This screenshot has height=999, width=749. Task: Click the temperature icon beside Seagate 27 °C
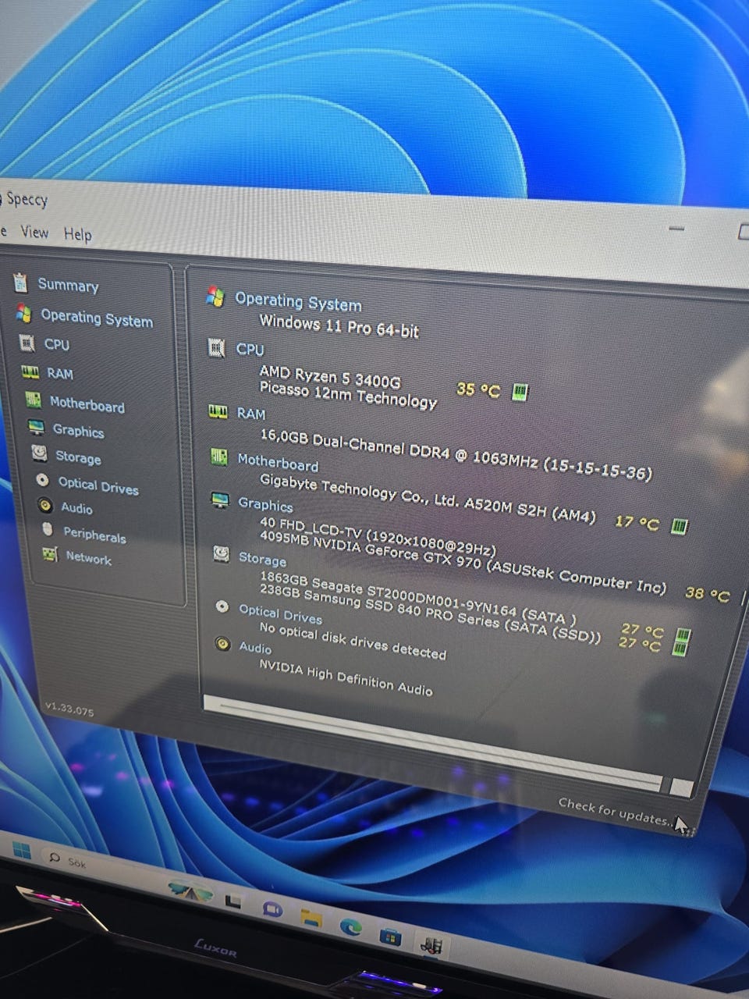(x=682, y=634)
